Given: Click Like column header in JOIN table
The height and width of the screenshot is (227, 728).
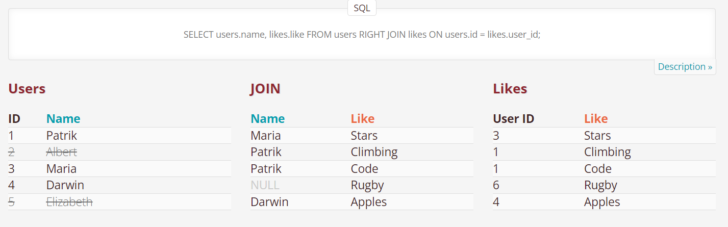Looking at the screenshot, I should pos(362,119).
